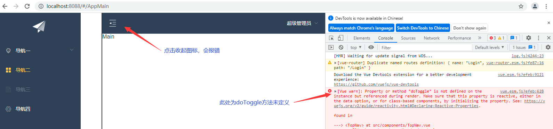
Task: Click the grid icon beside 导航二
Action: (8, 70)
